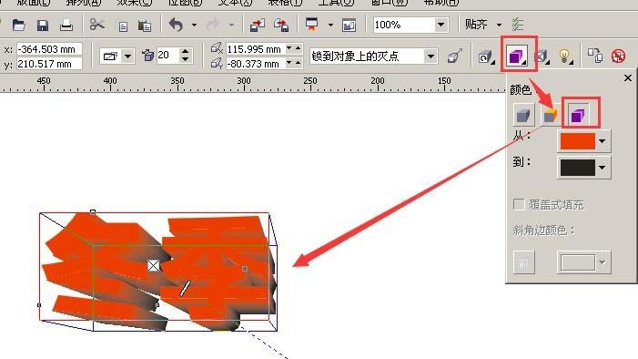Click the 斜角边颜色 color picker
Image resolution: width=638 pixels, height=359 pixels.
point(584,262)
